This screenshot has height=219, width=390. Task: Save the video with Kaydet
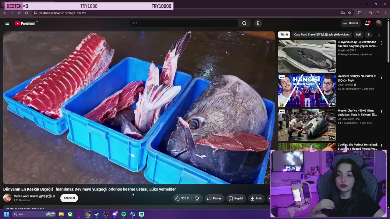point(236,198)
